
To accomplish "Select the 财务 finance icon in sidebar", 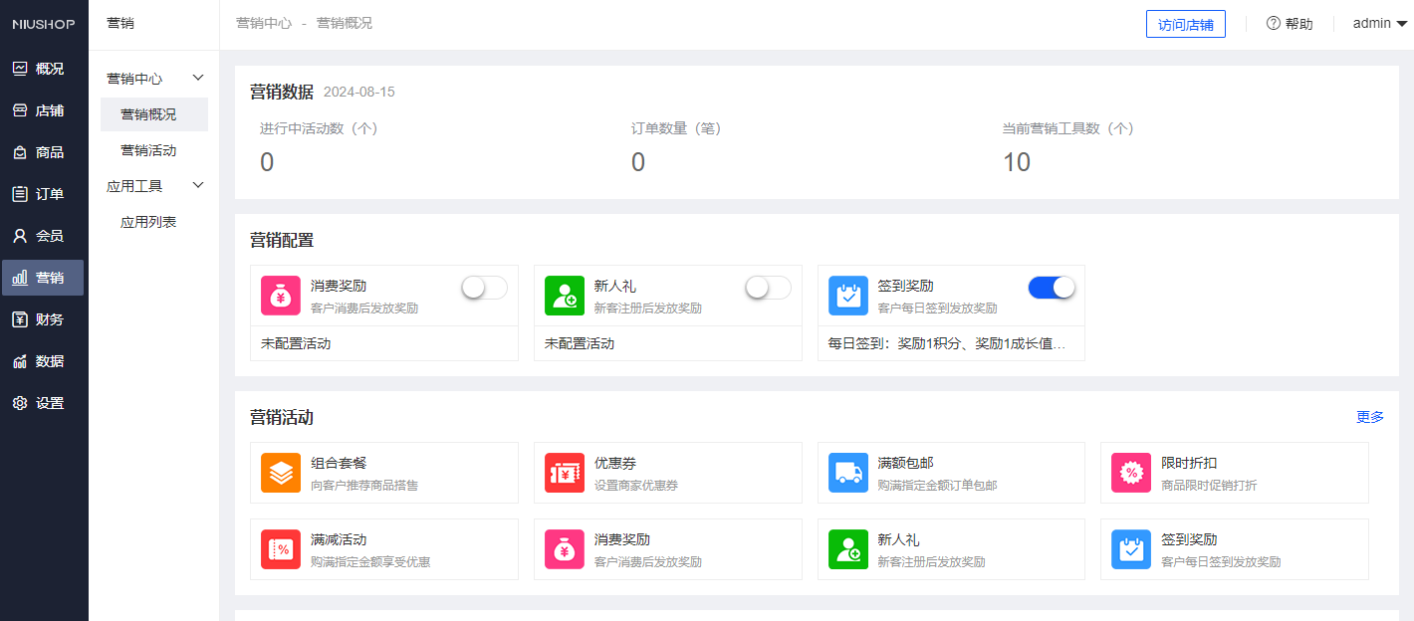I will (x=43, y=318).
